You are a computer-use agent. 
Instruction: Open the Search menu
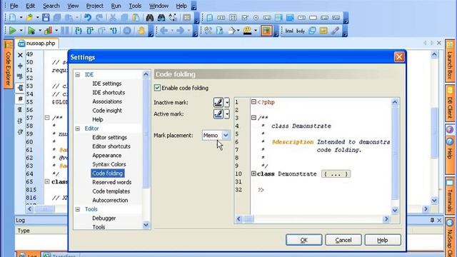(51, 6)
